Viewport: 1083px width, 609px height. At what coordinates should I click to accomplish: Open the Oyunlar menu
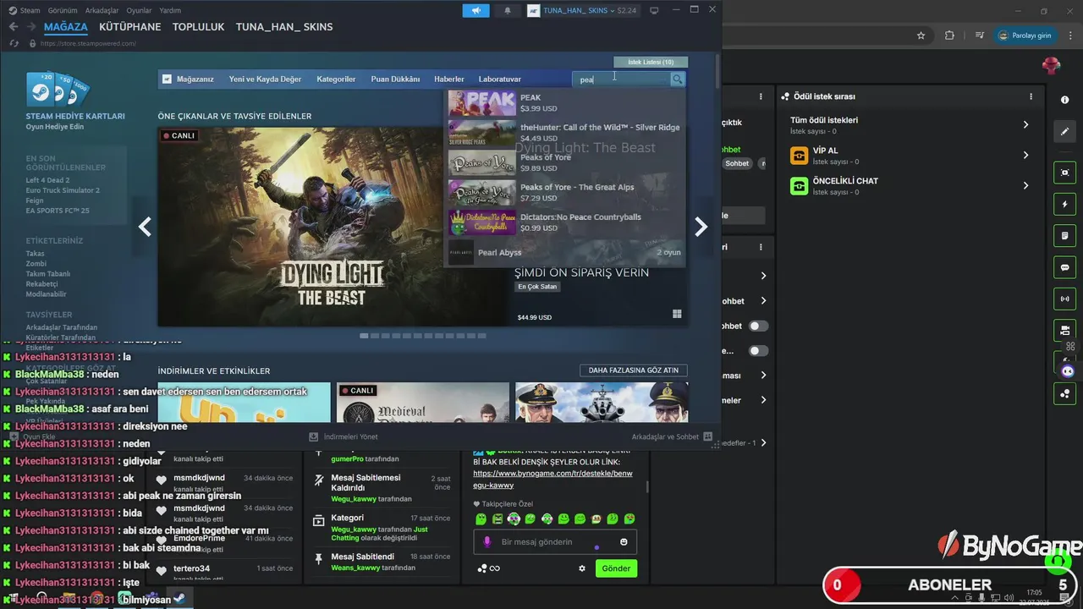click(x=140, y=10)
